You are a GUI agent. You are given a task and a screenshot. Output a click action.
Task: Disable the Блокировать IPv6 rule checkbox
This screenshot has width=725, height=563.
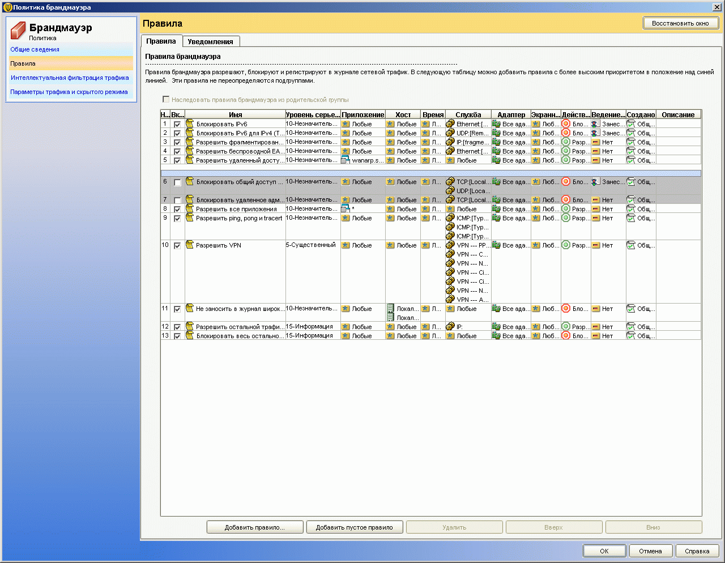[x=177, y=124]
